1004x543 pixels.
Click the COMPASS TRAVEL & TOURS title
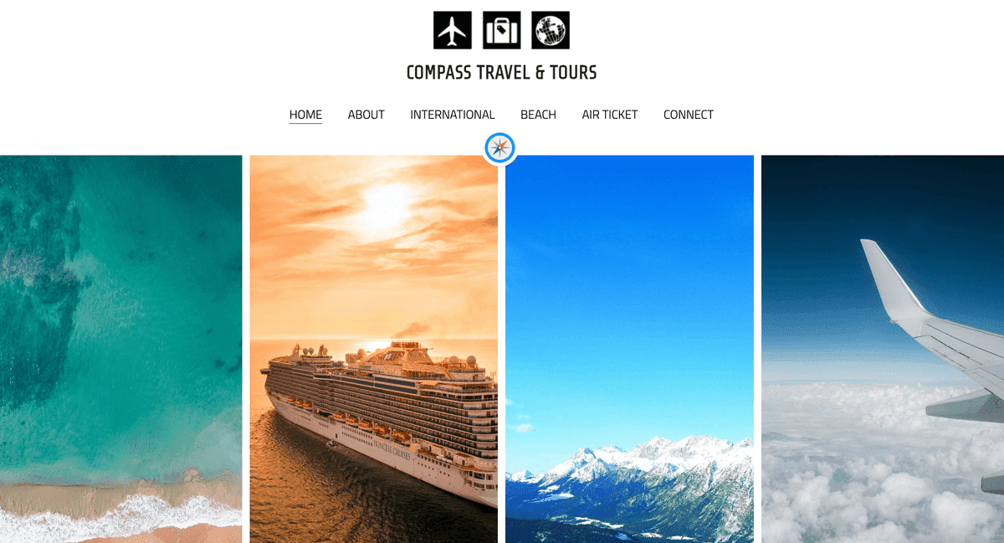(501, 73)
